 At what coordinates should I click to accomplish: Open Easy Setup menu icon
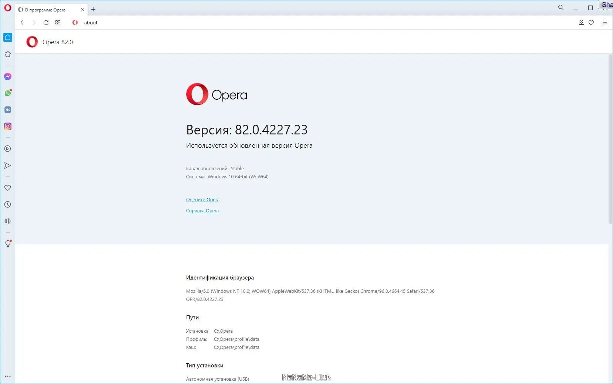[x=605, y=23]
